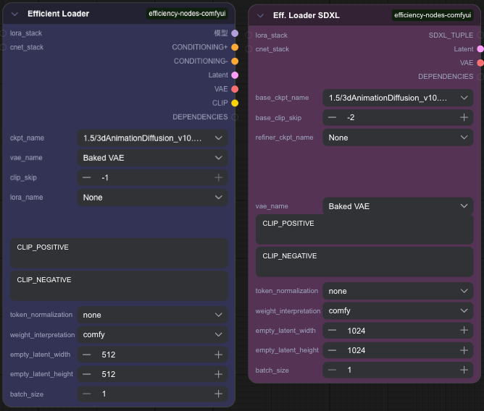Decrease empty_latent_height 1024 with minus button
Image resolution: width=484 pixels, height=411 pixels.
point(332,350)
